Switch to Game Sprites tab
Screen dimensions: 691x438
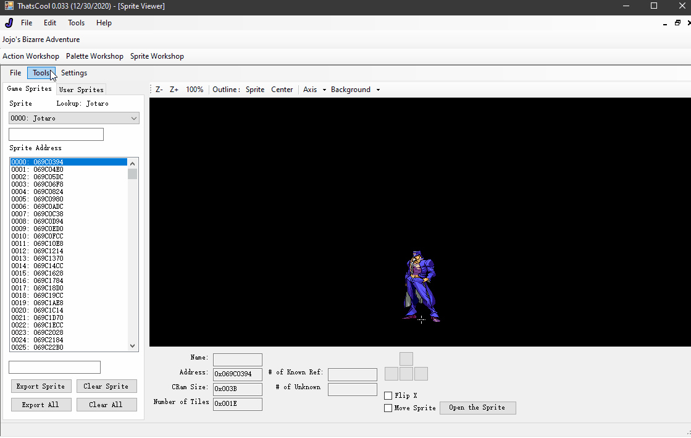click(x=30, y=89)
